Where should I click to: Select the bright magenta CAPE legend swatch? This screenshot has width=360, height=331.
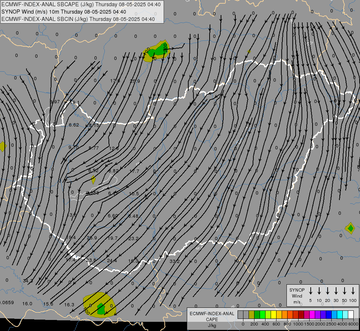pyautogui.click(x=312, y=314)
